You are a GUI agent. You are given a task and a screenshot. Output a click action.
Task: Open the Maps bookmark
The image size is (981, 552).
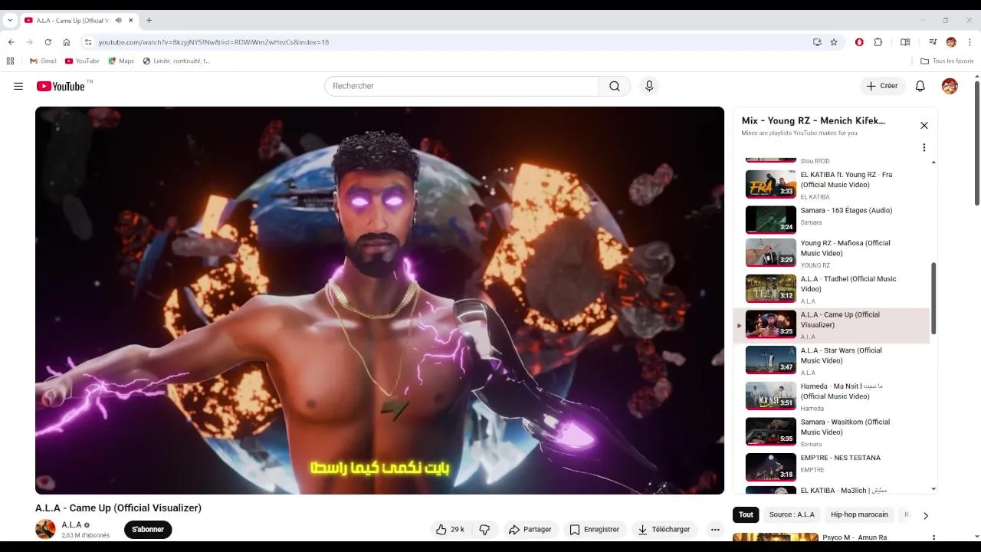pyautogui.click(x=121, y=61)
